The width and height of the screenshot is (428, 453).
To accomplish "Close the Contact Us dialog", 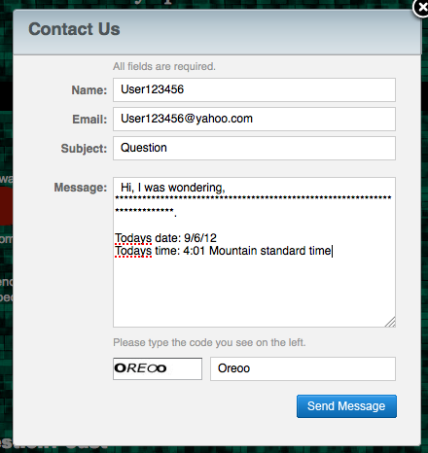I will pos(421,8).
